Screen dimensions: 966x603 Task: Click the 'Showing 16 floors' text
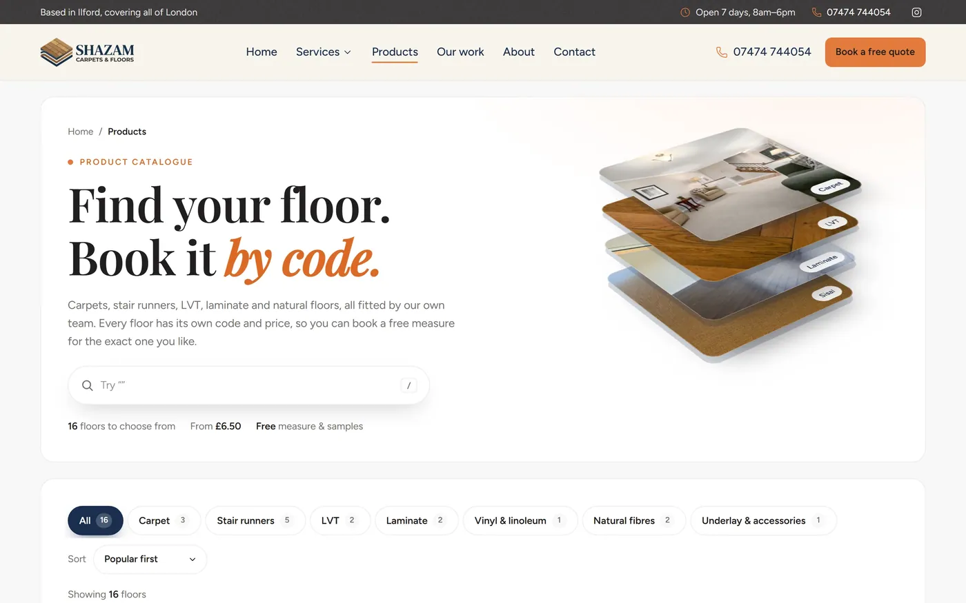[x=107, y=594]
